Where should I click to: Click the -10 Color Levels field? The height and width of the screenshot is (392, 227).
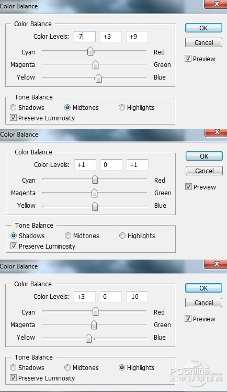point(137,297)
